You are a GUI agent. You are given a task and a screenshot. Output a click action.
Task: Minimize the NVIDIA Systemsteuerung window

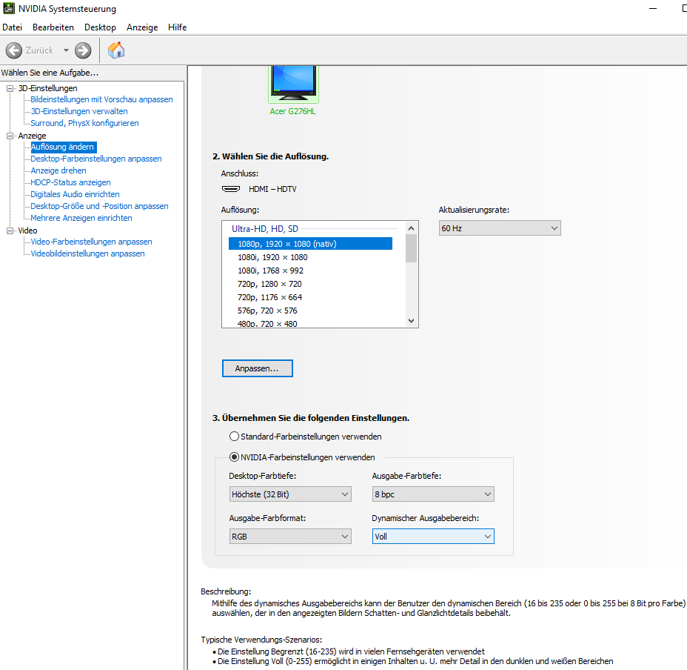pos(653,9)
